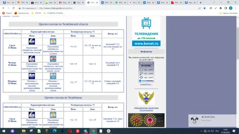Image resolution: width=239 pixels, height=134 pixels.
Task: Open the подробнее link under informer
Action: point(146,84)
